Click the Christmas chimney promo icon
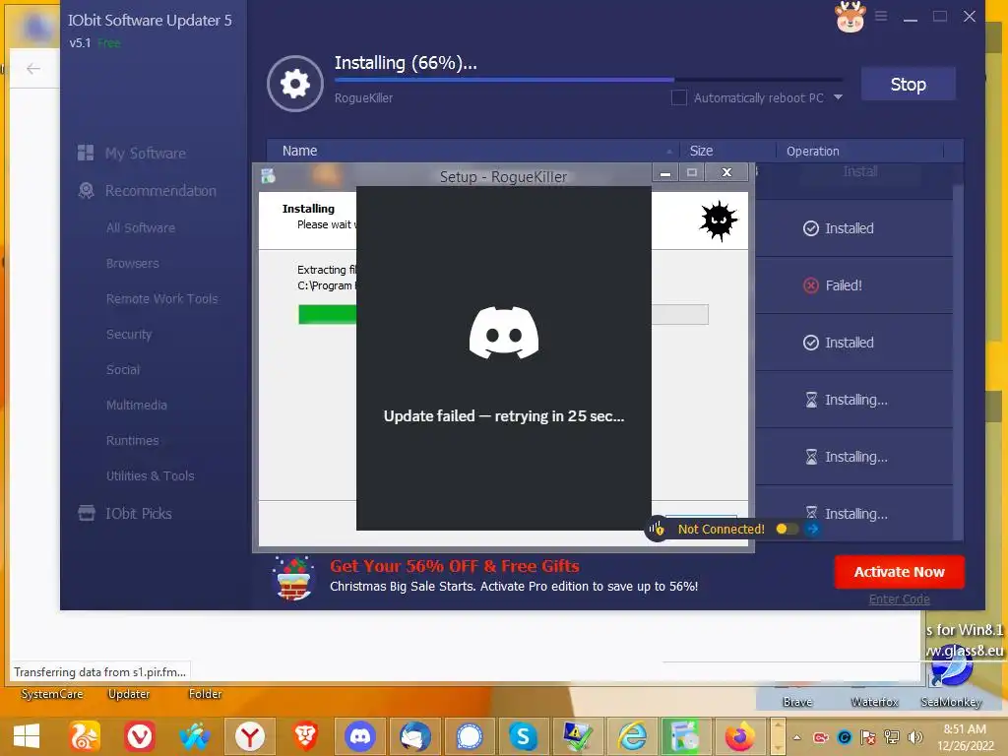The height and width of the screenshot is (756, 1008). 293,577
